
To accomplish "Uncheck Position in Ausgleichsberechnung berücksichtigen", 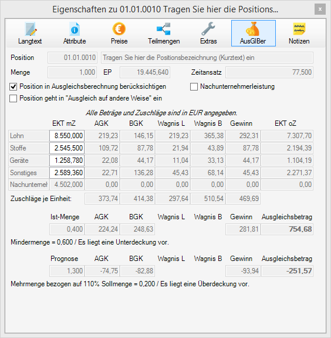I will tap(13, 86).
